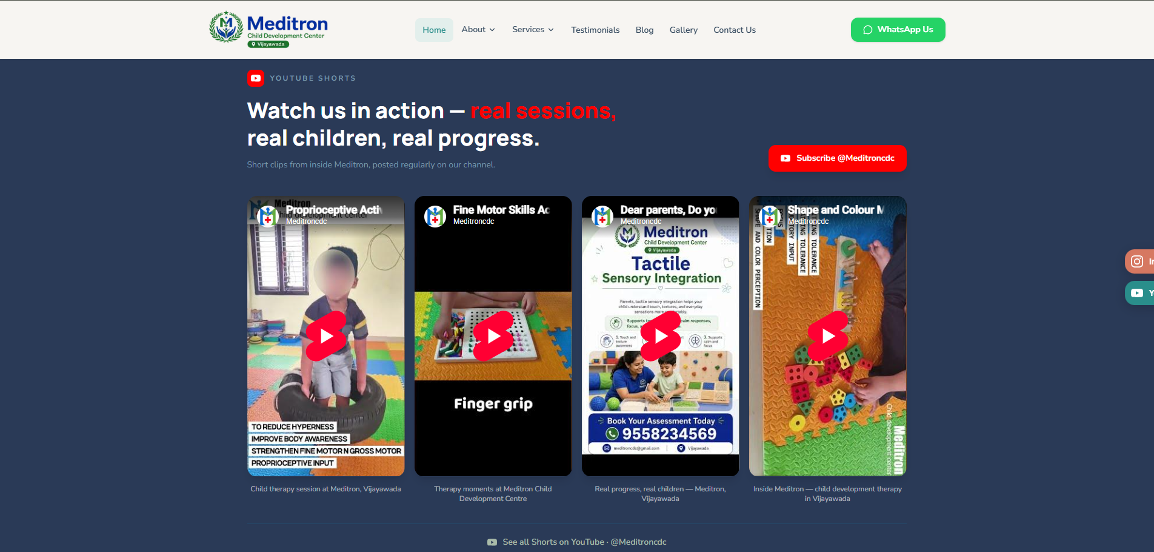Click the WhatsApp Us button

[x=898, y=30]
